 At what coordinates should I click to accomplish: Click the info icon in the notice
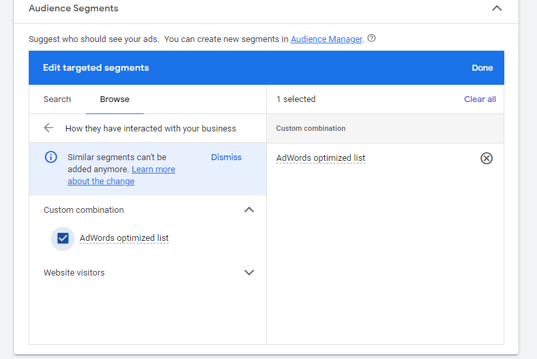click(51, 157)
